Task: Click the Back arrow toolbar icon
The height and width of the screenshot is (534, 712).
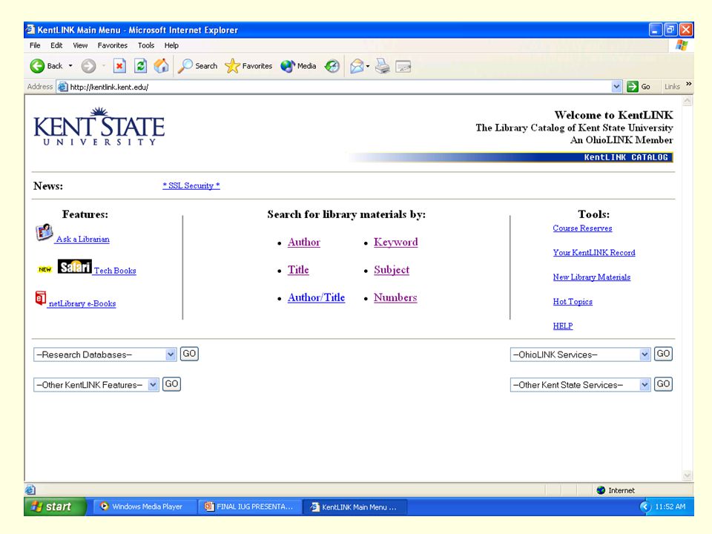Action: pyautogui.click(x=37, y=66)
